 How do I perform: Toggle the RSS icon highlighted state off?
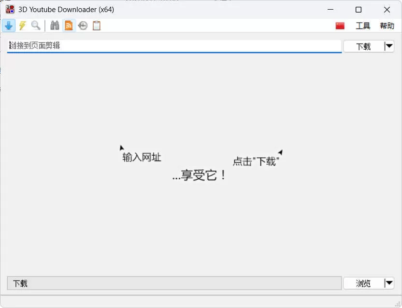click(69, 26)
